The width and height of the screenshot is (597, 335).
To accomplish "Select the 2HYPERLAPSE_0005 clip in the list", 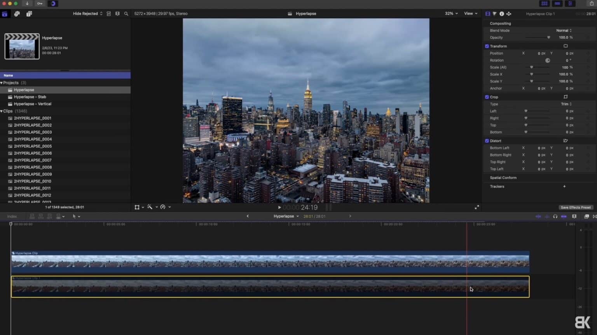I will pos(33,146).
